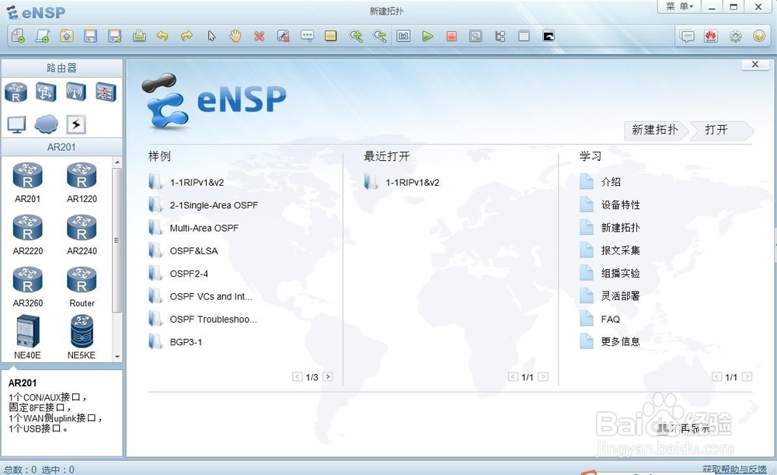Undo the last action
The width and height of the screenshot is (777, 475).
point(162,37)
